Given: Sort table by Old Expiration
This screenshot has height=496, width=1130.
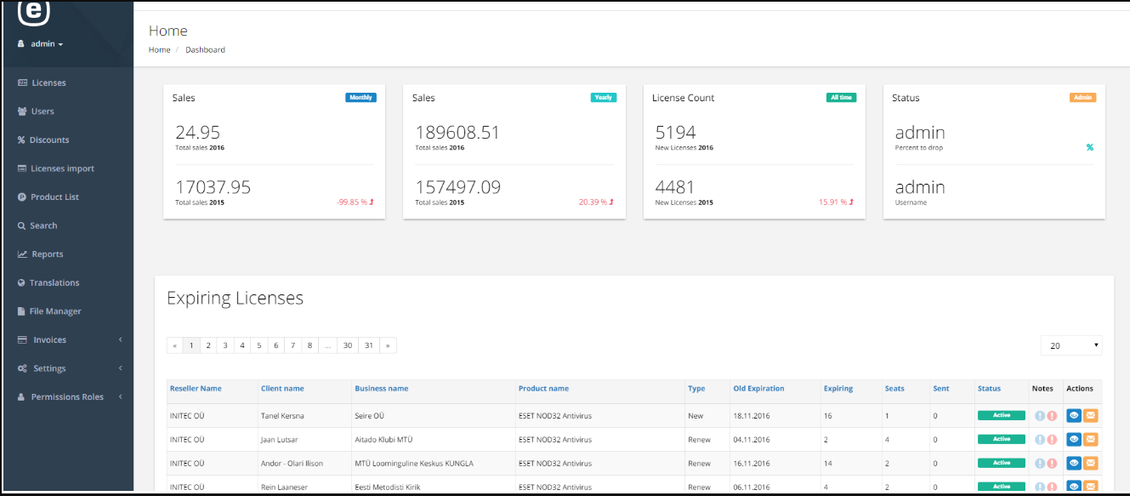Looking at the screenshot, I should click(x=758, y=389).
